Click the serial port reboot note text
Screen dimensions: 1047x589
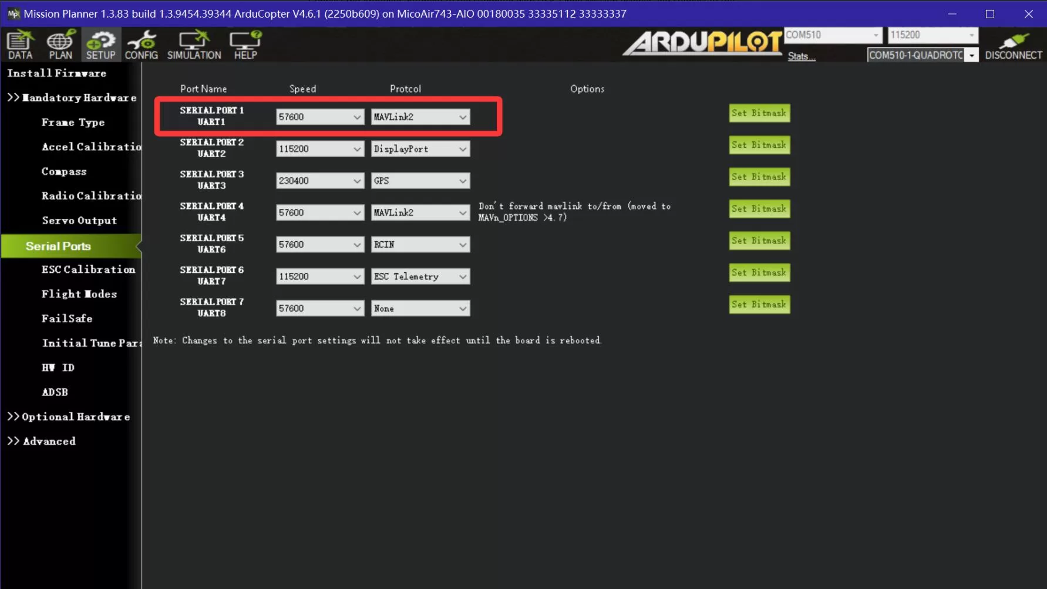[x=377, y=341]
